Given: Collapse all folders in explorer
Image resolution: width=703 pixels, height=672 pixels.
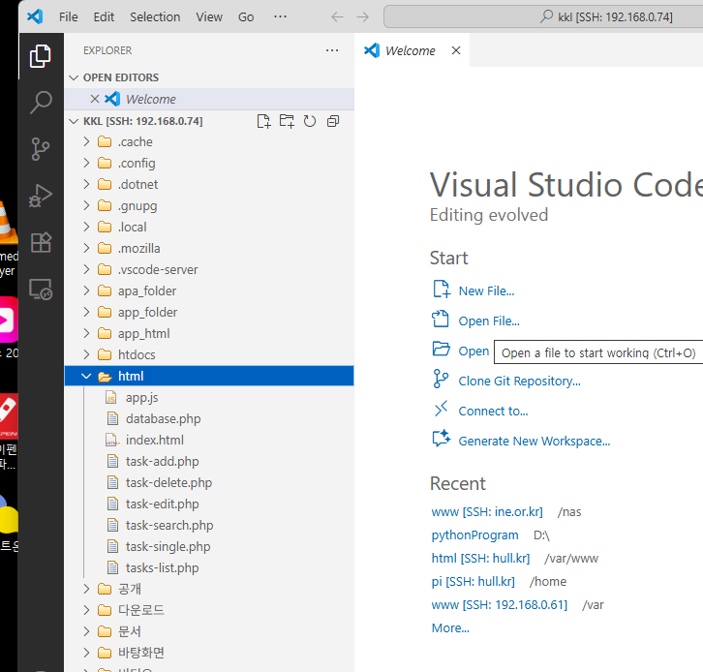Looking at the screenshot, I should click(333, 121).
